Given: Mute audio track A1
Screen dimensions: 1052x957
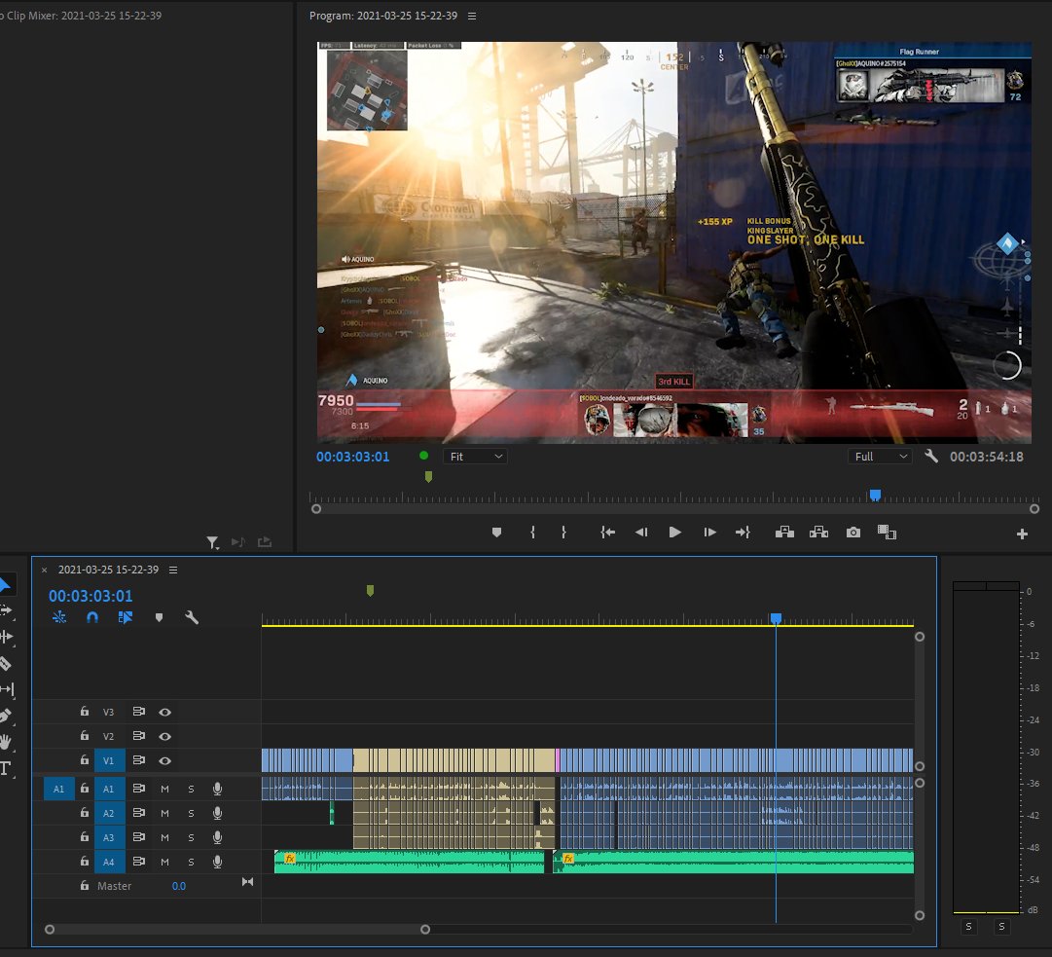Looking at the screenshot, I should click(165, 790).
